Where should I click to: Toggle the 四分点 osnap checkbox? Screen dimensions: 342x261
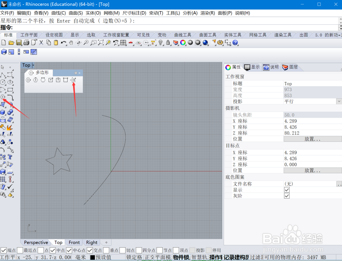[139, 250]
